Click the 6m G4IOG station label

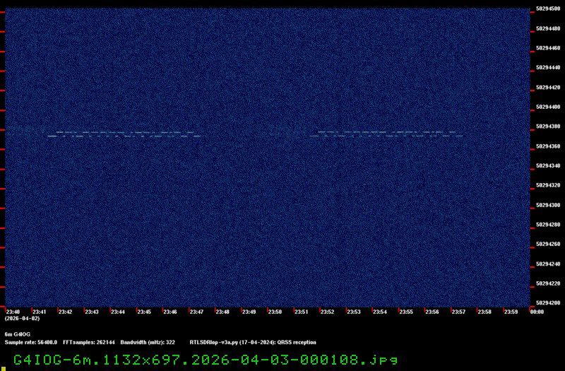pos(17,334)
